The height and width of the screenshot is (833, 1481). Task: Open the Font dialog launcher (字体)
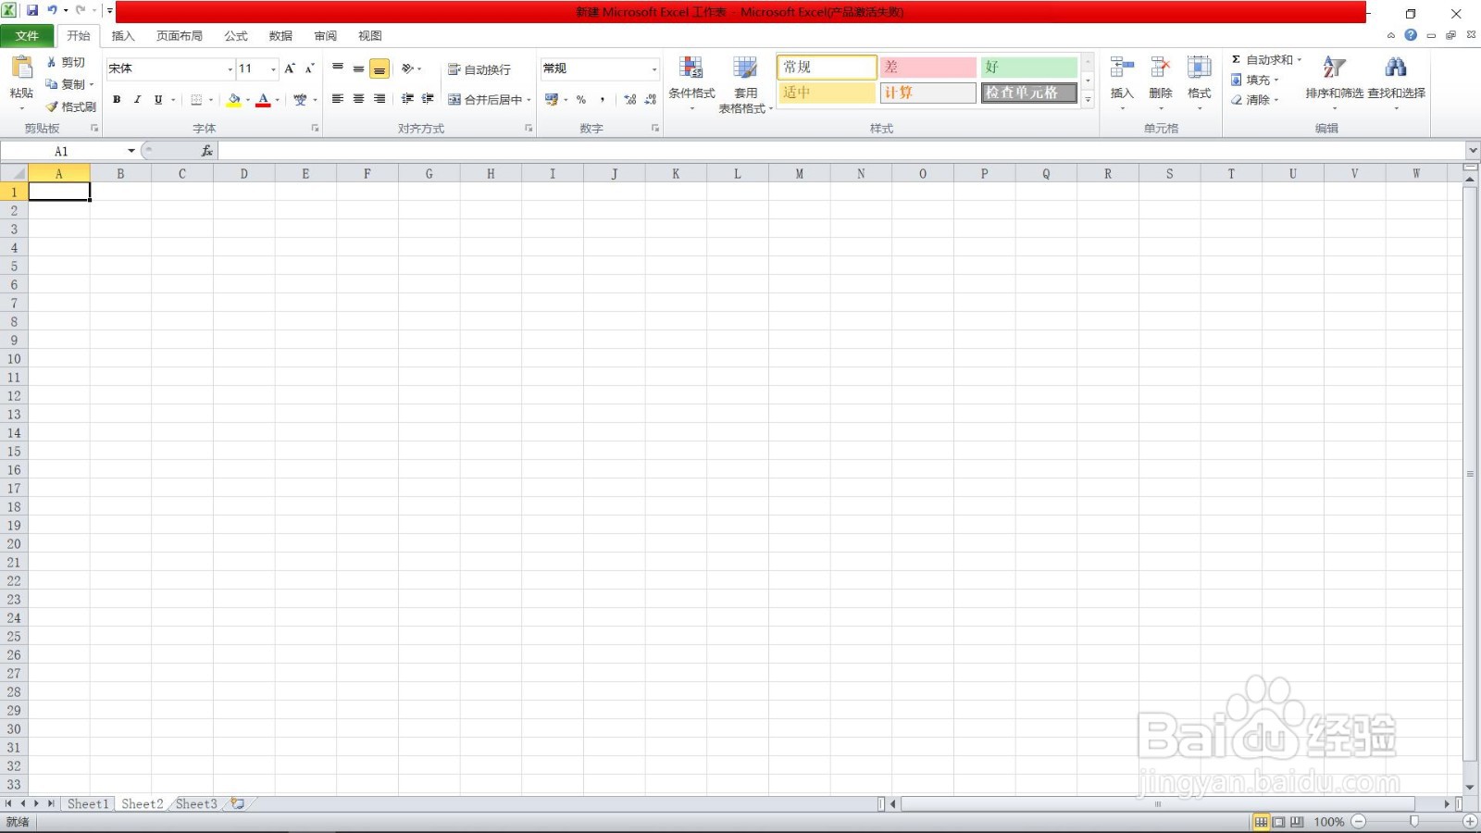pos(315,129)
